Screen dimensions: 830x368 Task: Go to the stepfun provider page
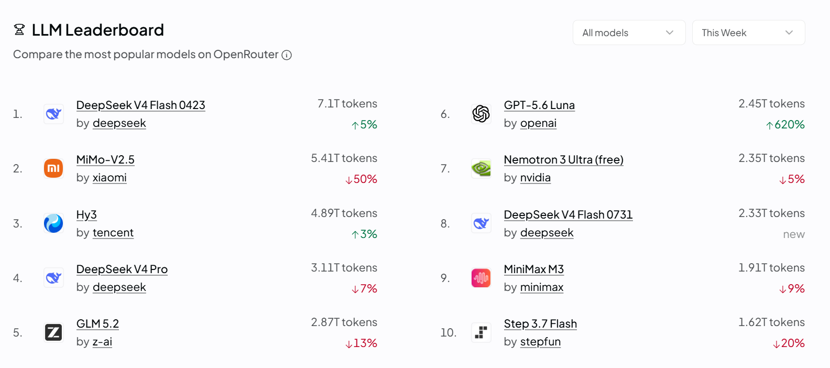tap(540, 342)
